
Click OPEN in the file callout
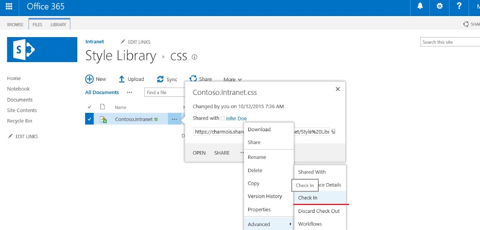[x=199, y=153]
